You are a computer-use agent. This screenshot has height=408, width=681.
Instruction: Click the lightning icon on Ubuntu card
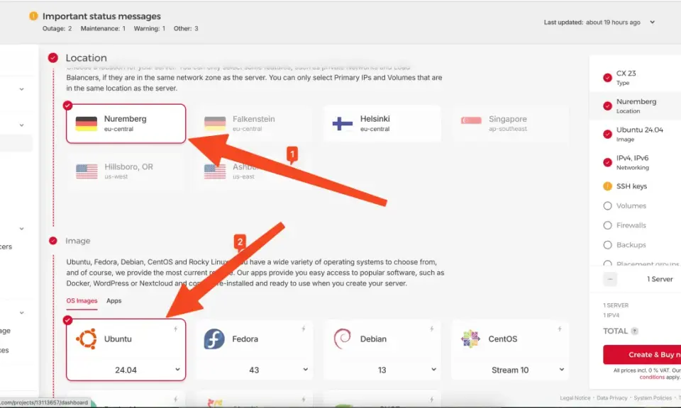(x=175, y=329)
